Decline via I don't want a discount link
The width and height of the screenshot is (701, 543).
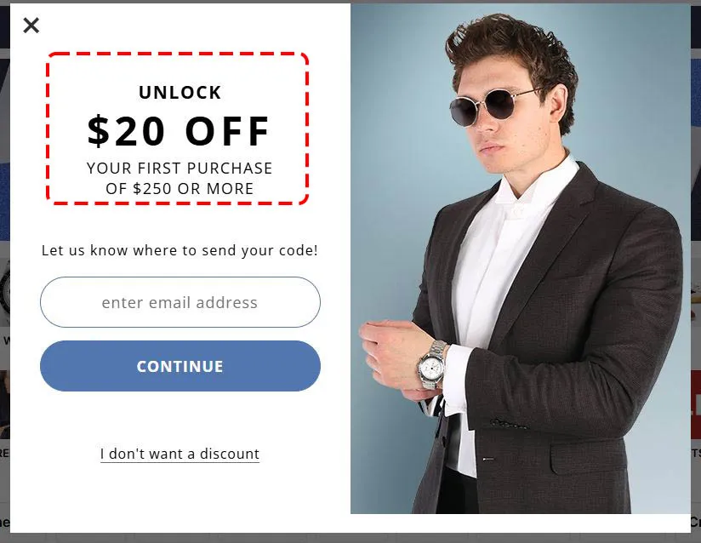(x=180, y=454)
